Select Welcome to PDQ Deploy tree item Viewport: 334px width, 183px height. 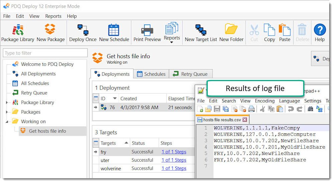point(47,64)
